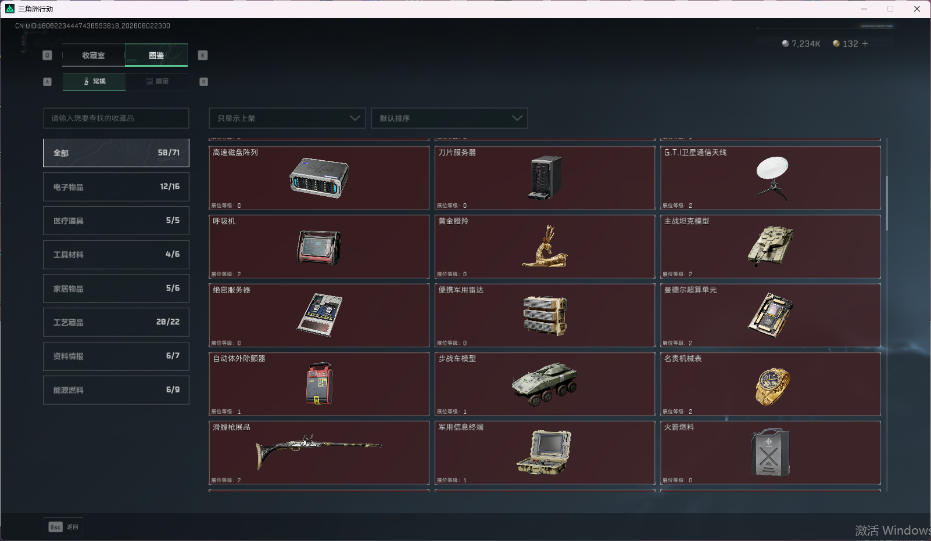Open the 名贵机械表 gold watch icon
931x541 pixels.
772,386
